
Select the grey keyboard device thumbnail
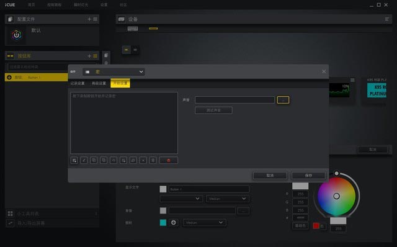[x=133, y=29]
